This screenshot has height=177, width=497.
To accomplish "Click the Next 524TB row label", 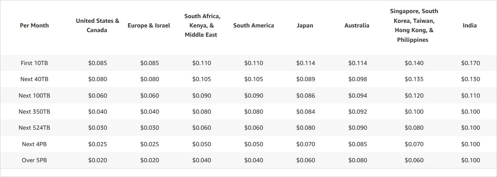I will (34, 128).
